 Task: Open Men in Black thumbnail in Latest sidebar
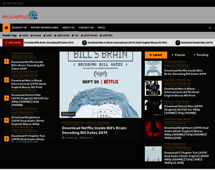tap(153, 88)
